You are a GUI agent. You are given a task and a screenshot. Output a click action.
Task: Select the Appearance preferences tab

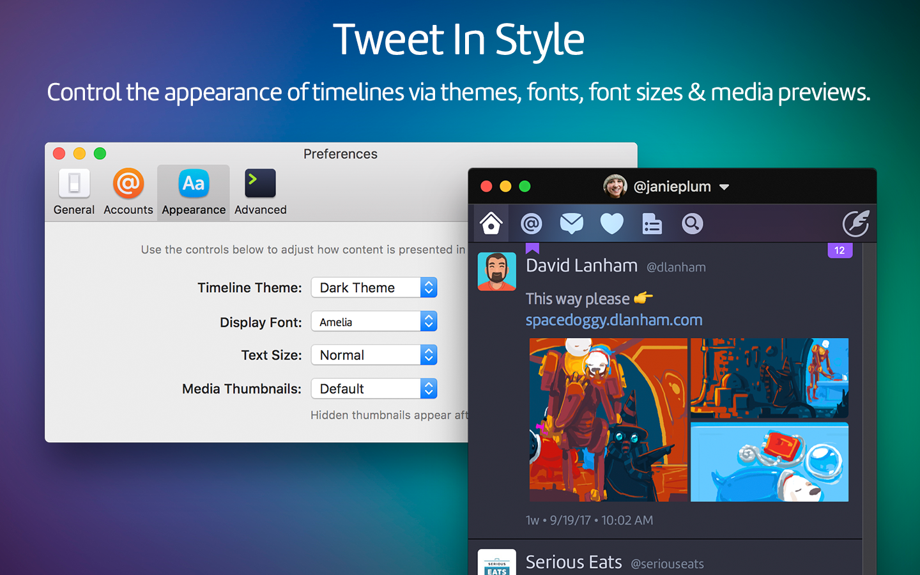click(194, 192)
